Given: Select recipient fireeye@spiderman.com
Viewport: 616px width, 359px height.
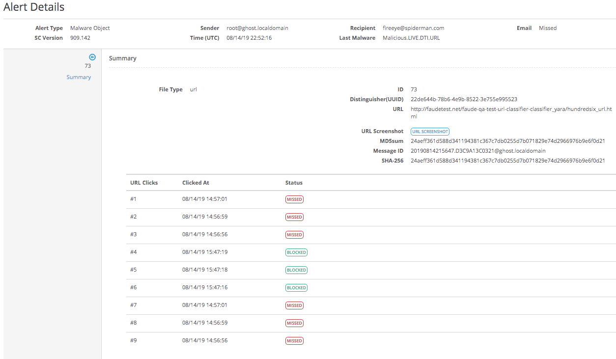Looking at the screenshot, I should pyautogui.click(x=413, y=28).
